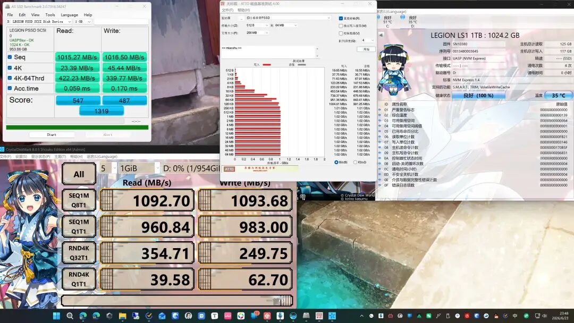Click the health status 良好 (100 %) bar
The image size is (574, 323).
478,96
